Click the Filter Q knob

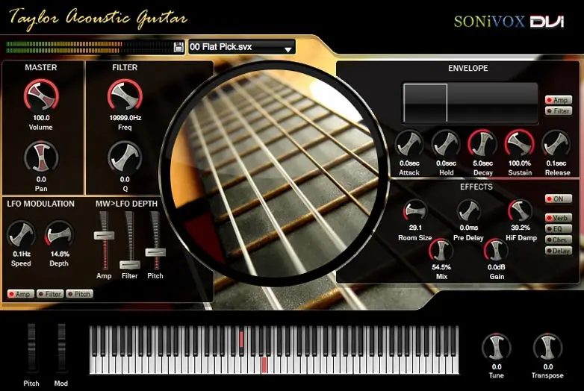(x=125, y=157)
